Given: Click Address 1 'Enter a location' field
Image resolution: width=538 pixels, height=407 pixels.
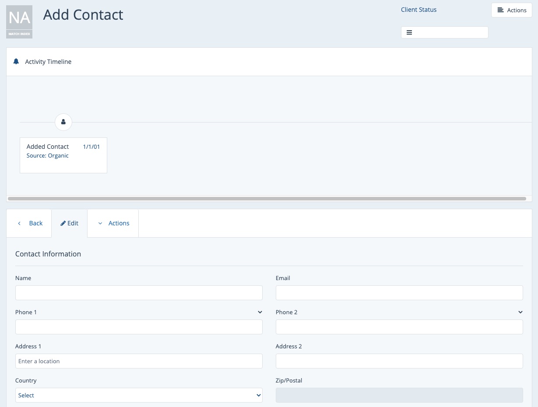Looking at the screenshot, I should click(x=139, y=361).
